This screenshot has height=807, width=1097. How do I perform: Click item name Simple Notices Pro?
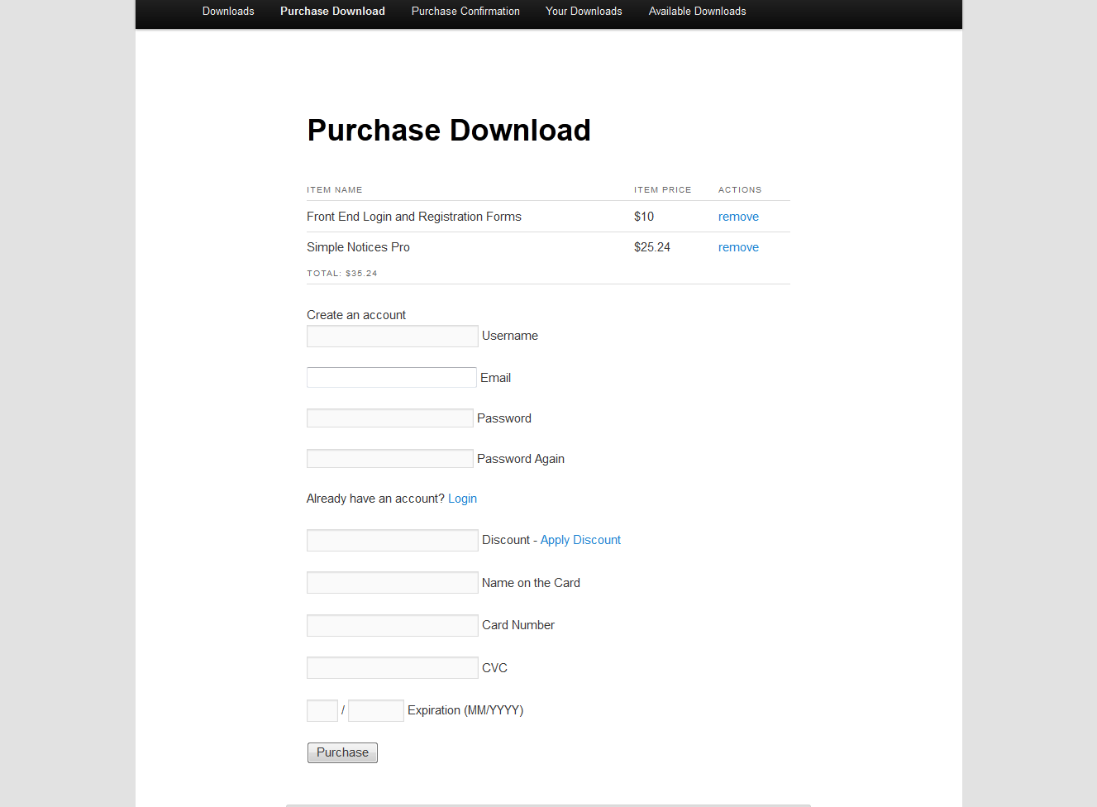pyautogui.click(x=358, y=247)
